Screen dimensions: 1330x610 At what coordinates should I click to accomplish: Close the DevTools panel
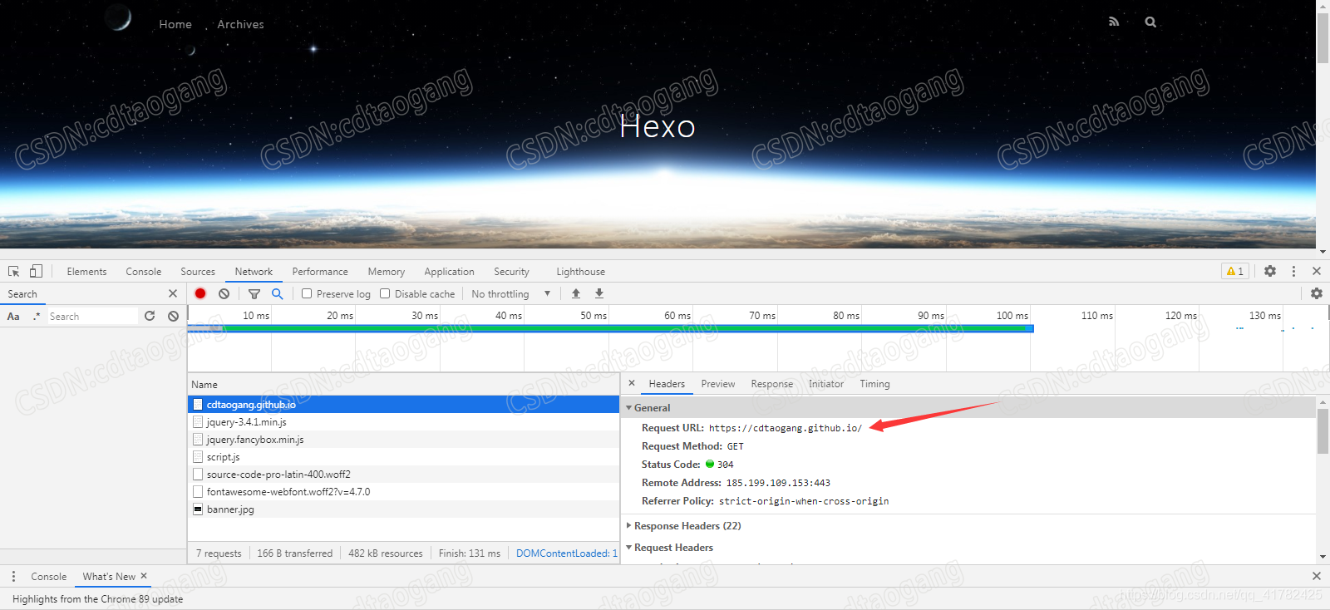point(1317,271)
